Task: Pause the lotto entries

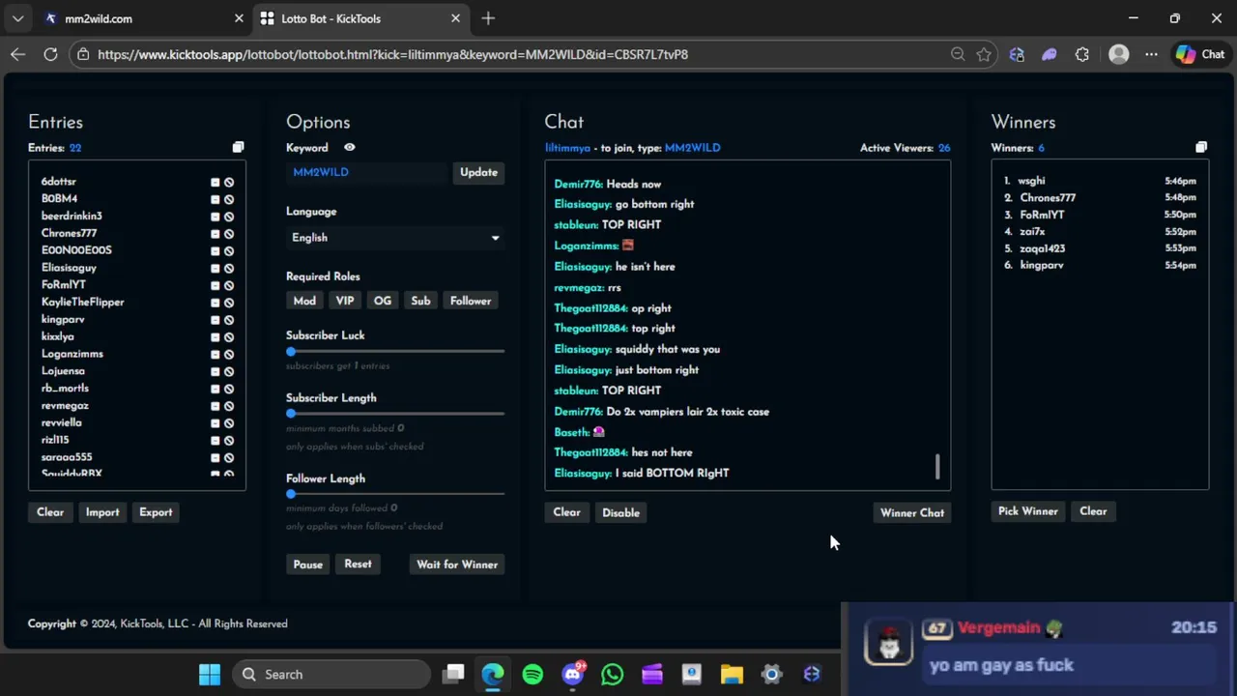Action: [308, 565]
